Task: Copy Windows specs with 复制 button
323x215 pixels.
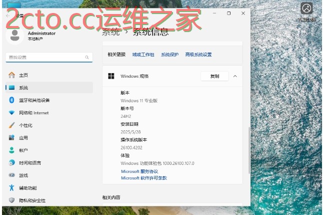Action: 214,76
